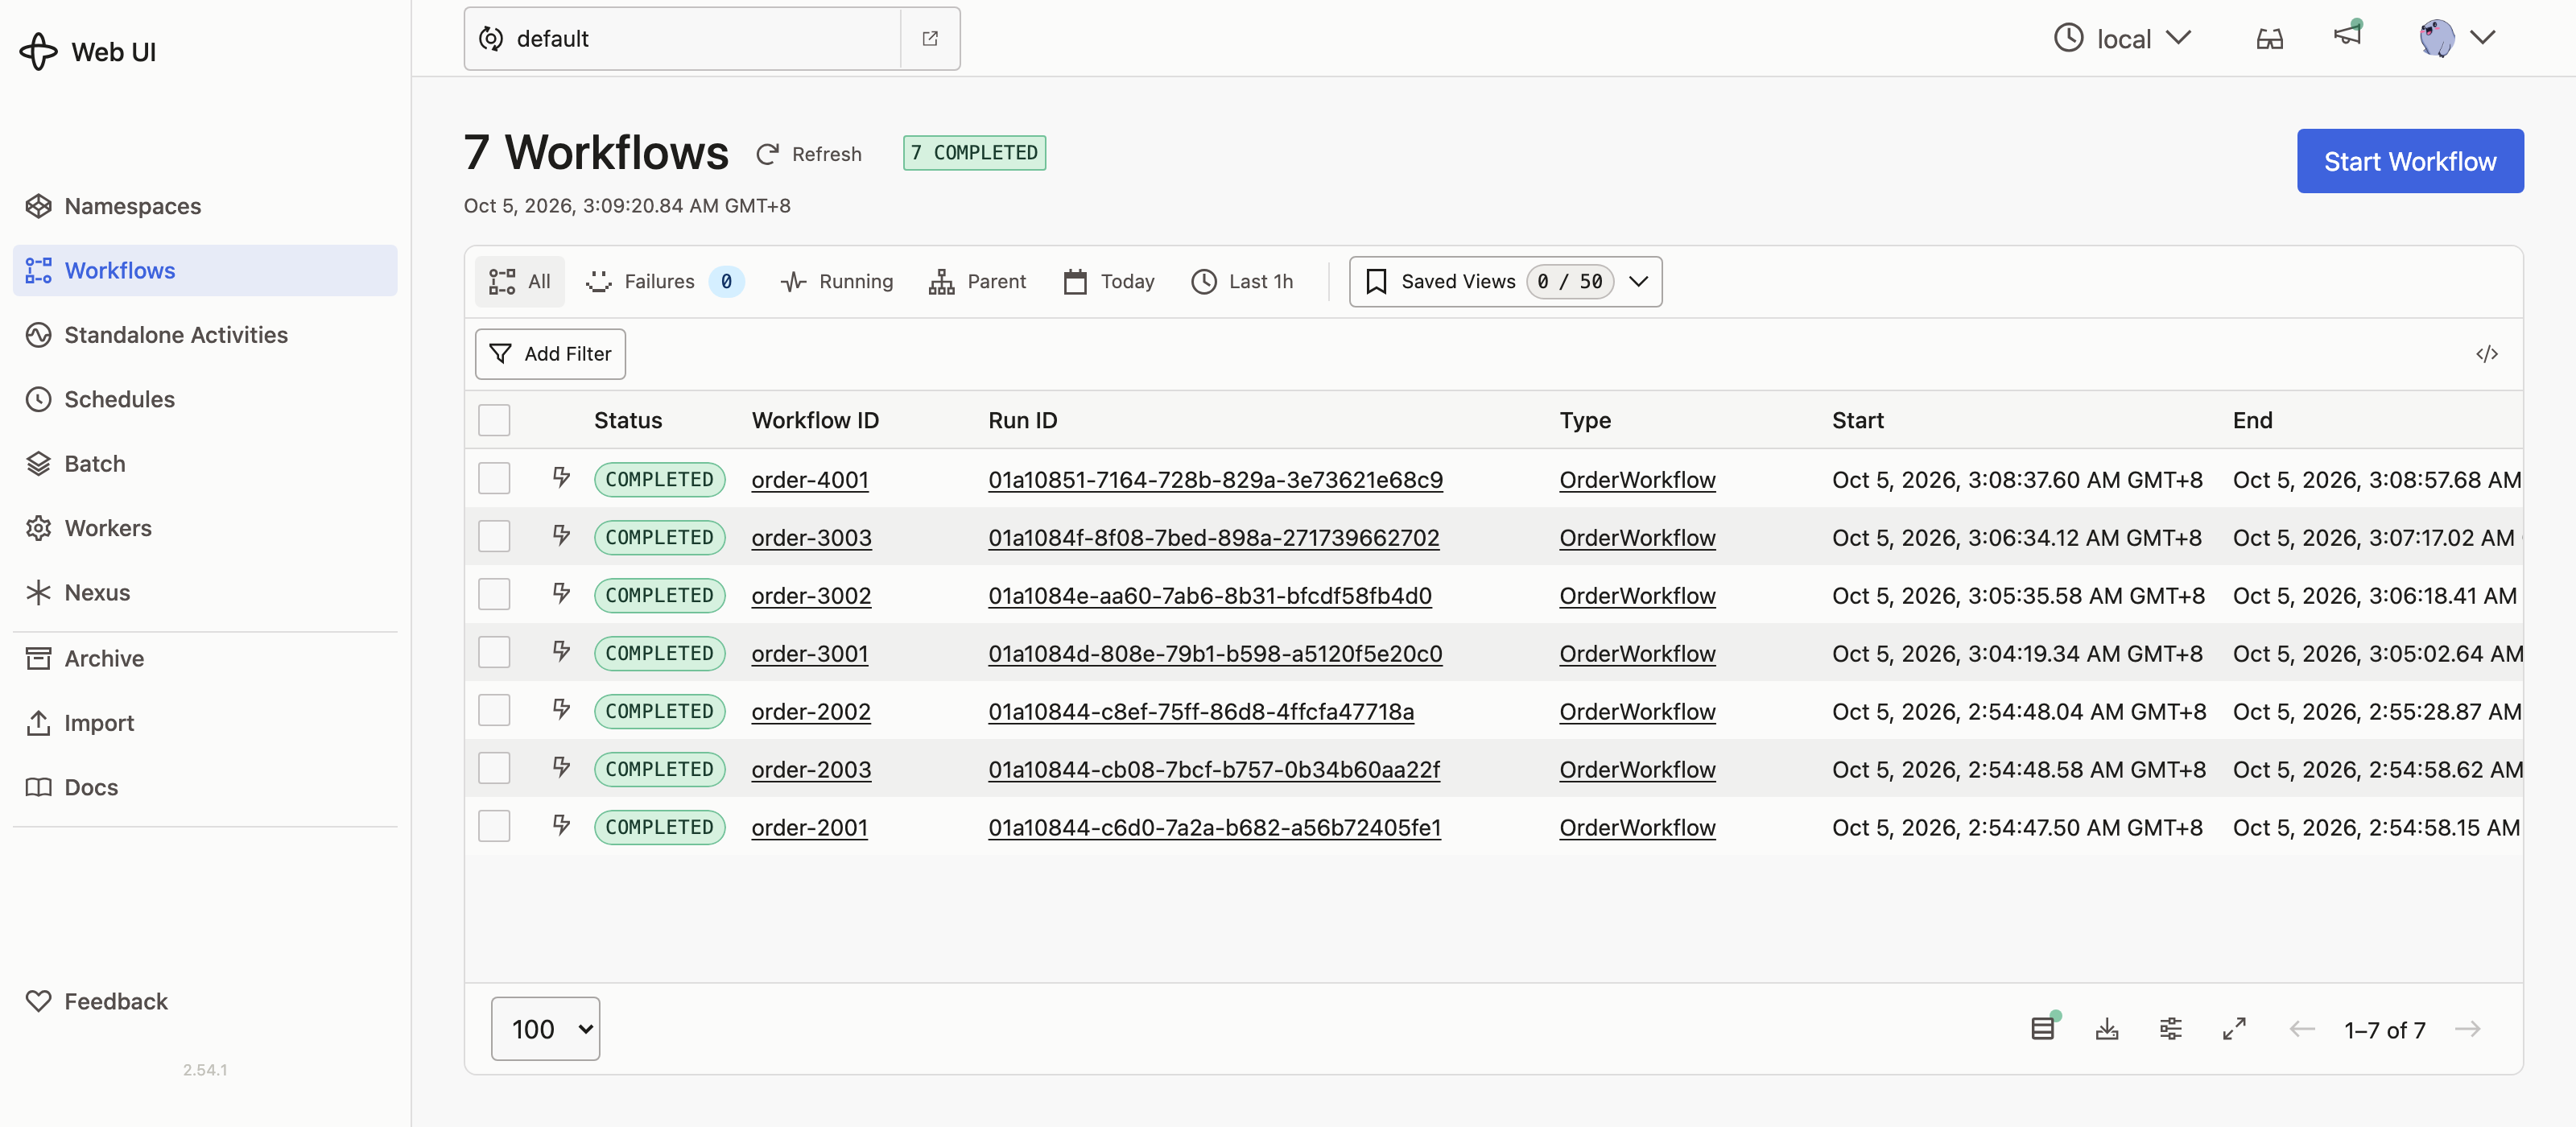This screenshot has height=1127, width=2576.
Task: Open lightning icon for order-2001 row
Action: pyautogui.click(x=561, y=825)
